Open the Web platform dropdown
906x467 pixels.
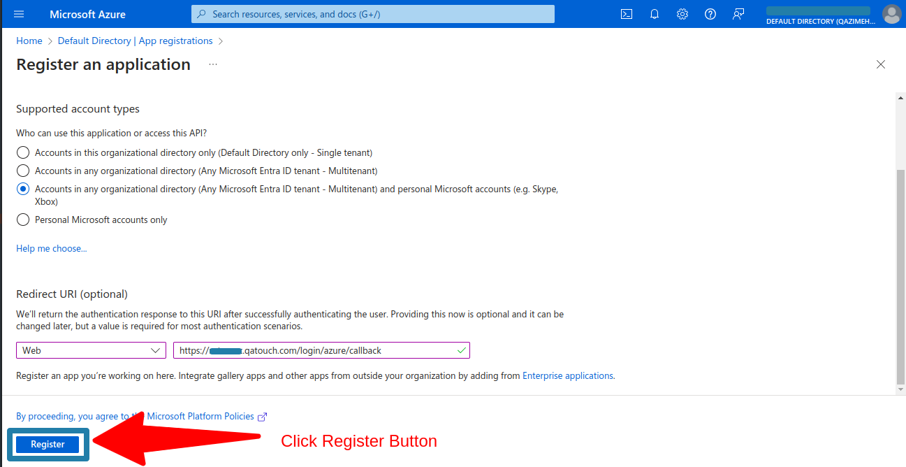point(91,350)
